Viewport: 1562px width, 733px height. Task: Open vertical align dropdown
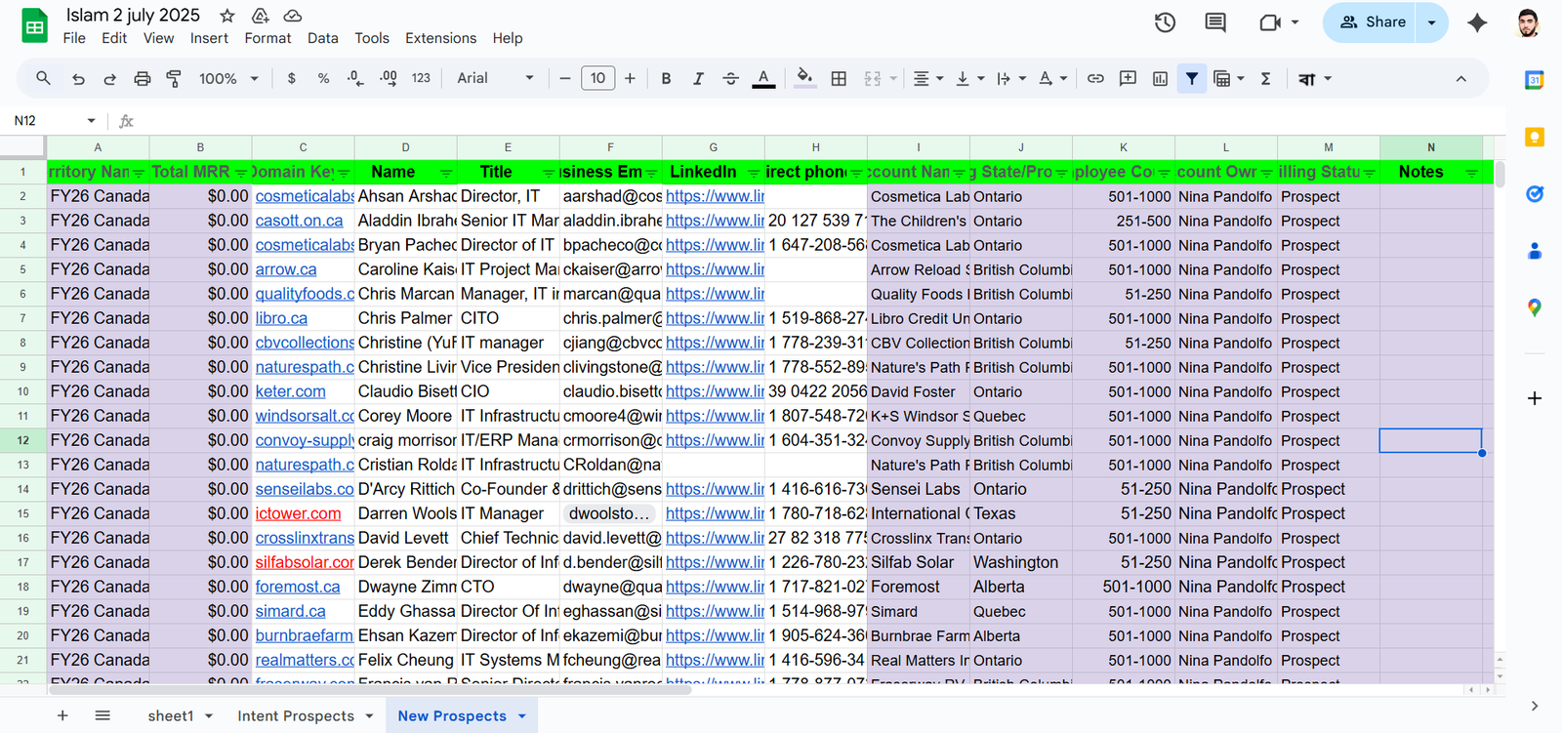pos(969,79)
